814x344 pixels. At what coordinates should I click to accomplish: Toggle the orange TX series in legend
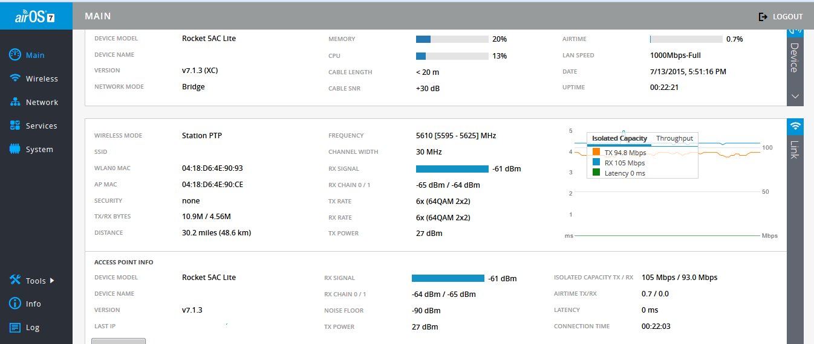pyautogui.click(x=596, y=153)
